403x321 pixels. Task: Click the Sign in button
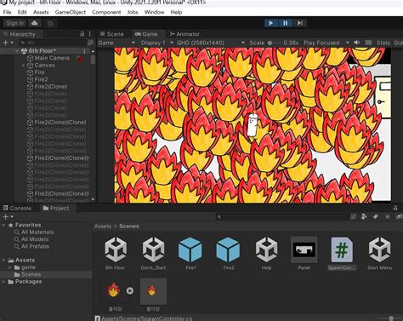click(15, 23)
